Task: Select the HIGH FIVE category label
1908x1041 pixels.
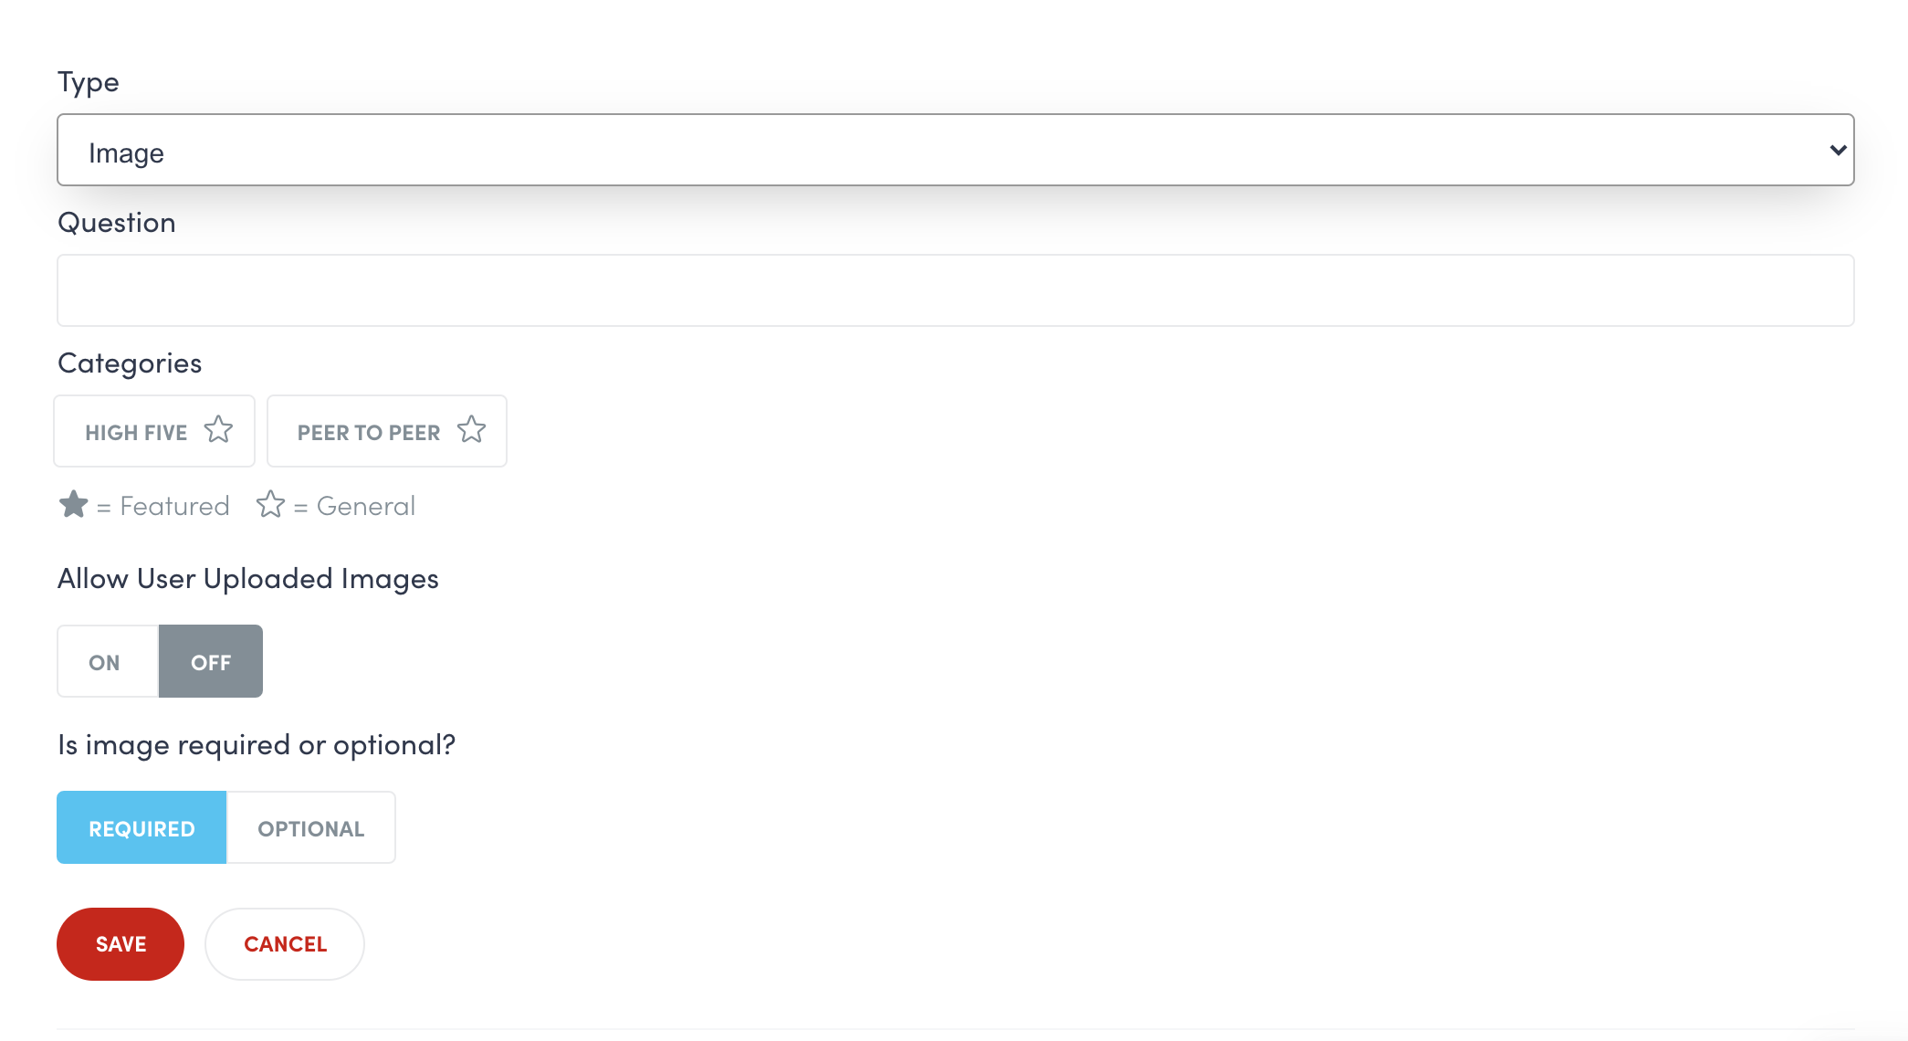Action: (136, 433)
